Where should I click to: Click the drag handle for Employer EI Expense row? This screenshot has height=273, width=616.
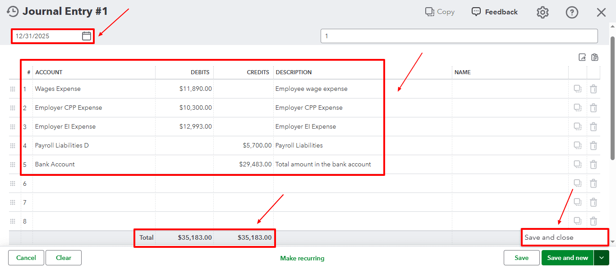pyautogui.click(x=13, y=127)
